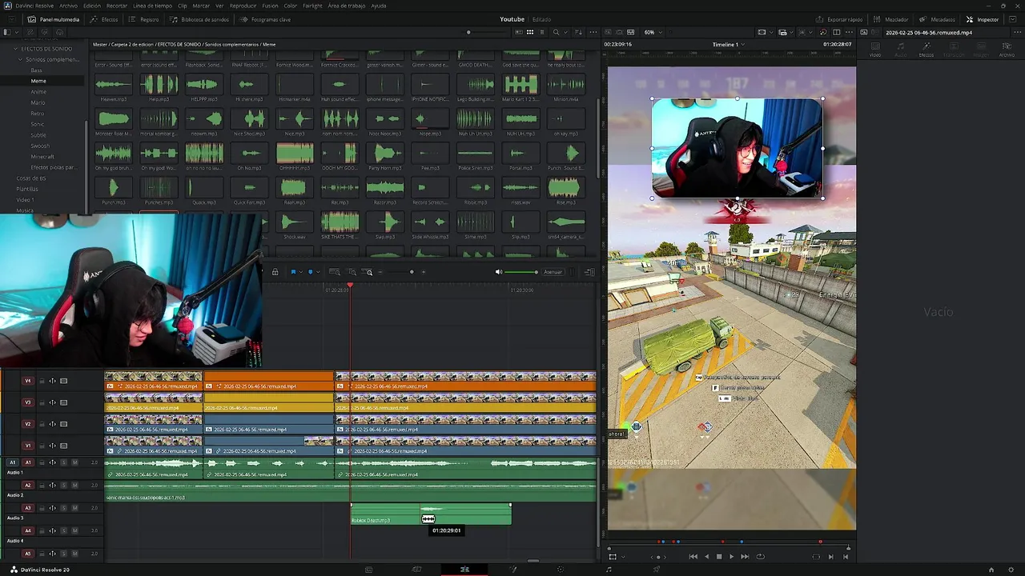Open the Edición menu
This screenshot has height=576, width=1025.
[x=92, y=6]
